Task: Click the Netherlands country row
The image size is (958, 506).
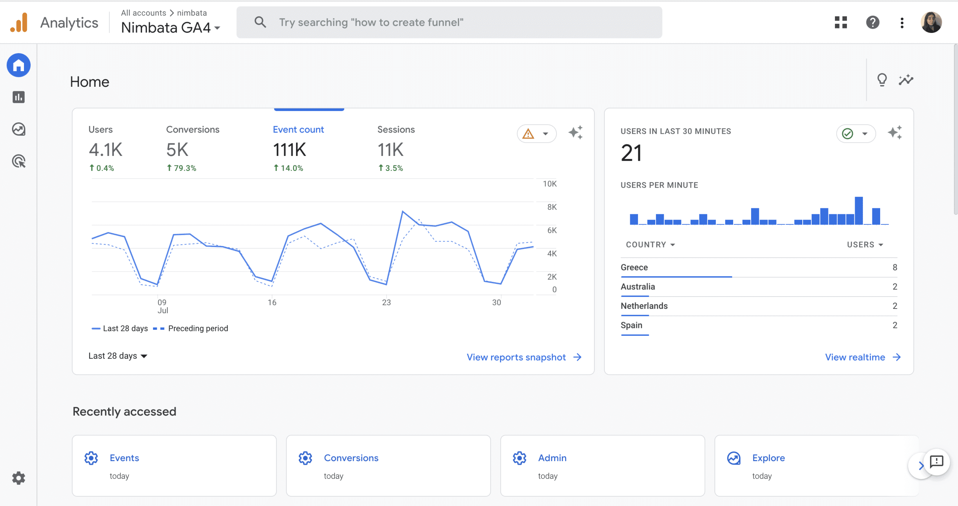Action: (x=759, y=306)
